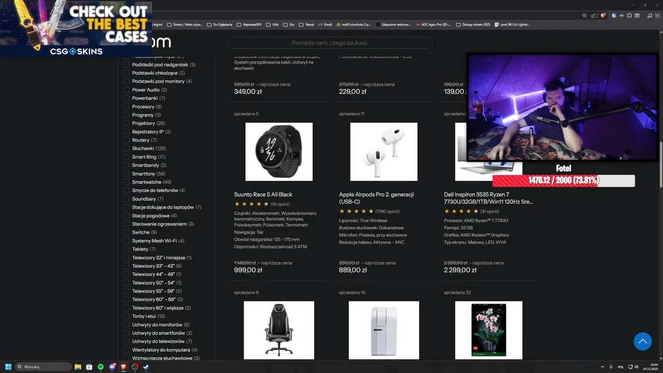Check the Słuchawki category checkbox
The width and height of the screenshot is (663, 373).
click(x=126, y=149)
